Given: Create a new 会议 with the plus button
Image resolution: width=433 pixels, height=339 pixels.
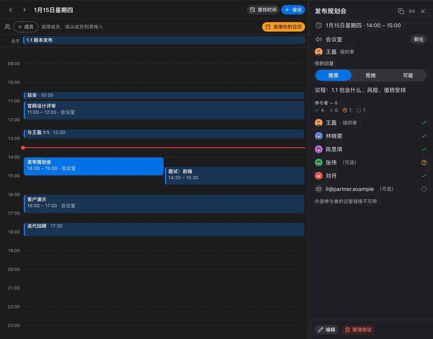Looking at the screenshot, I should pyautogui.click(x=293, y=10).
